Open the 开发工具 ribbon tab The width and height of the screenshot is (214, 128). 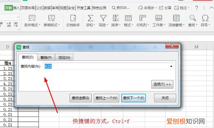click(83, 8)
